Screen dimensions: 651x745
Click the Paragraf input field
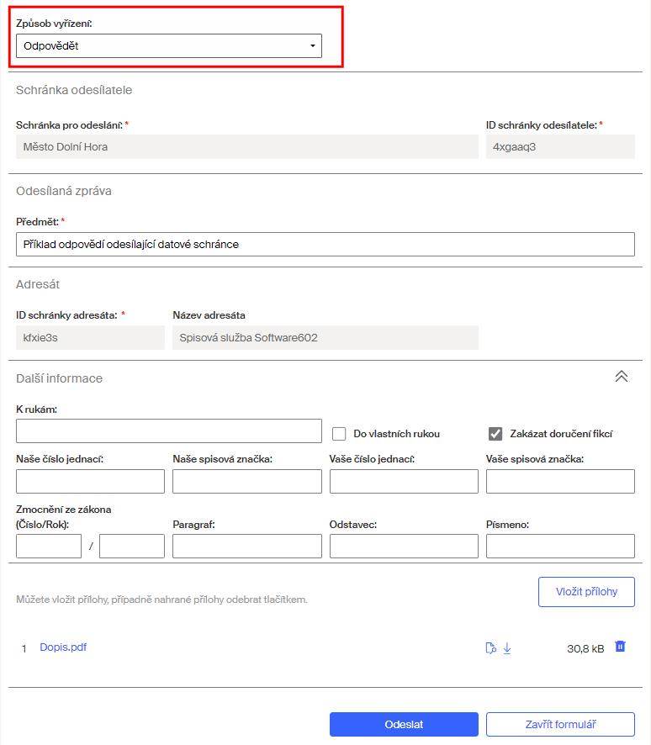pos(247,546)
